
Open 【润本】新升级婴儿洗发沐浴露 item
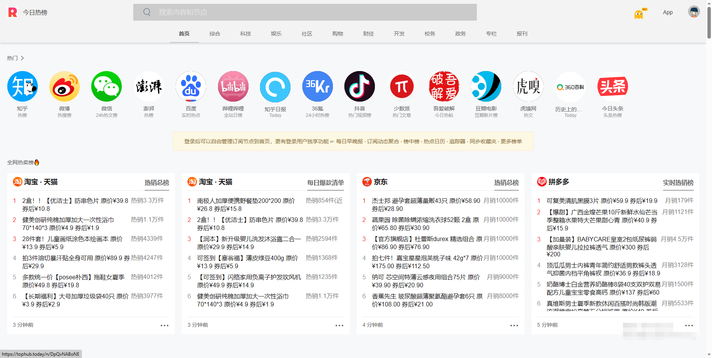(x=249, y=243)
